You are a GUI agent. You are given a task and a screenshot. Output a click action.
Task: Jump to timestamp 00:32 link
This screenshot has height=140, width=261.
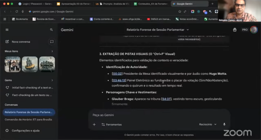(x=117, y=74)
